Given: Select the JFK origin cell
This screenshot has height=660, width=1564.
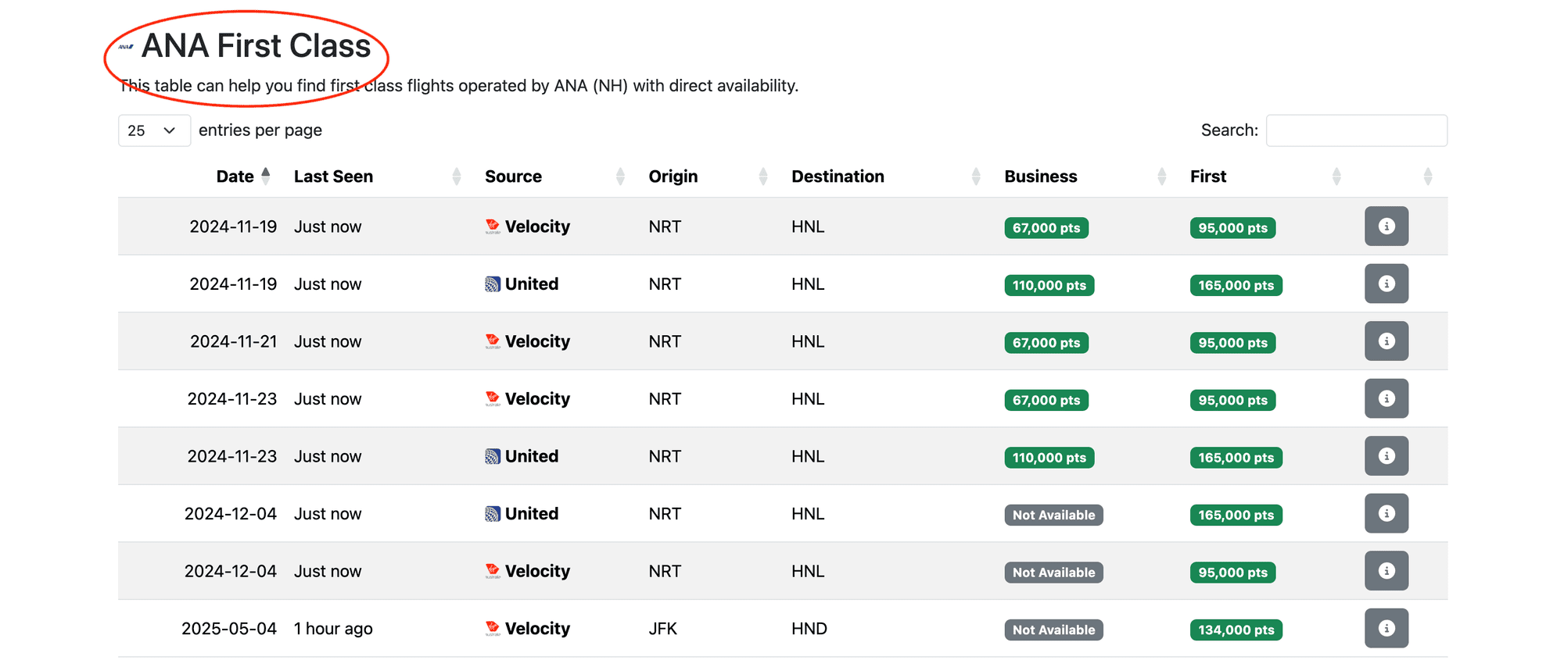Looking at the screenshot, I should click(663, 628).
